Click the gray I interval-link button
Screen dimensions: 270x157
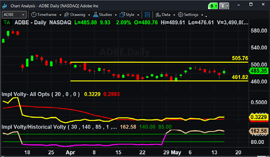224,6
